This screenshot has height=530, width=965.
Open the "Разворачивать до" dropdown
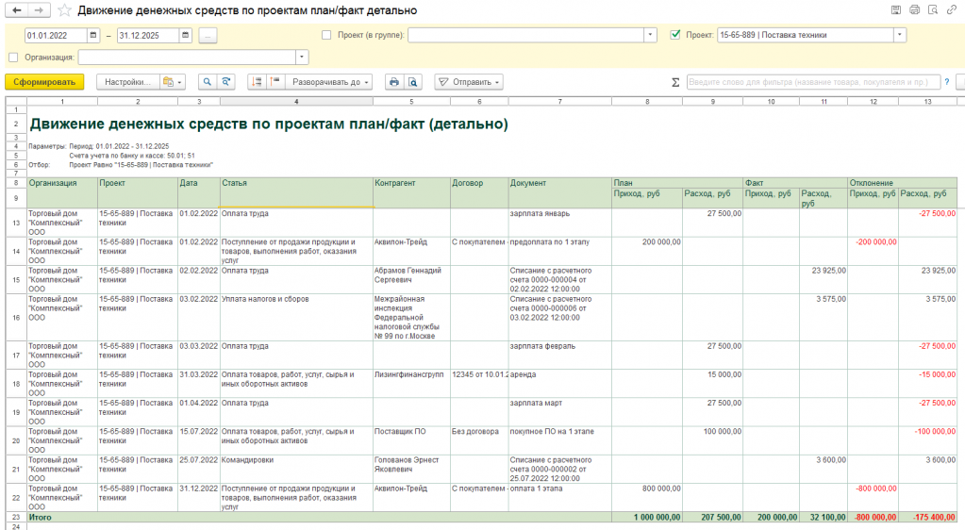[x=329, y=82]
